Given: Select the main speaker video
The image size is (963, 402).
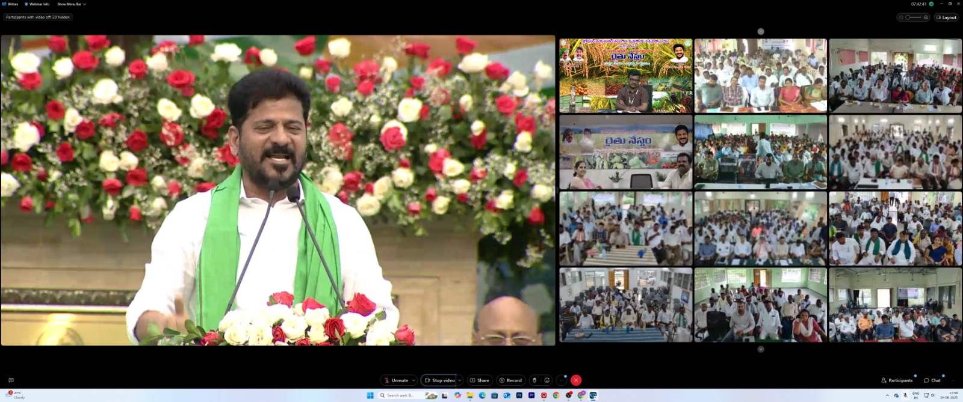Looking at the screenshot, I should [278, 190].
